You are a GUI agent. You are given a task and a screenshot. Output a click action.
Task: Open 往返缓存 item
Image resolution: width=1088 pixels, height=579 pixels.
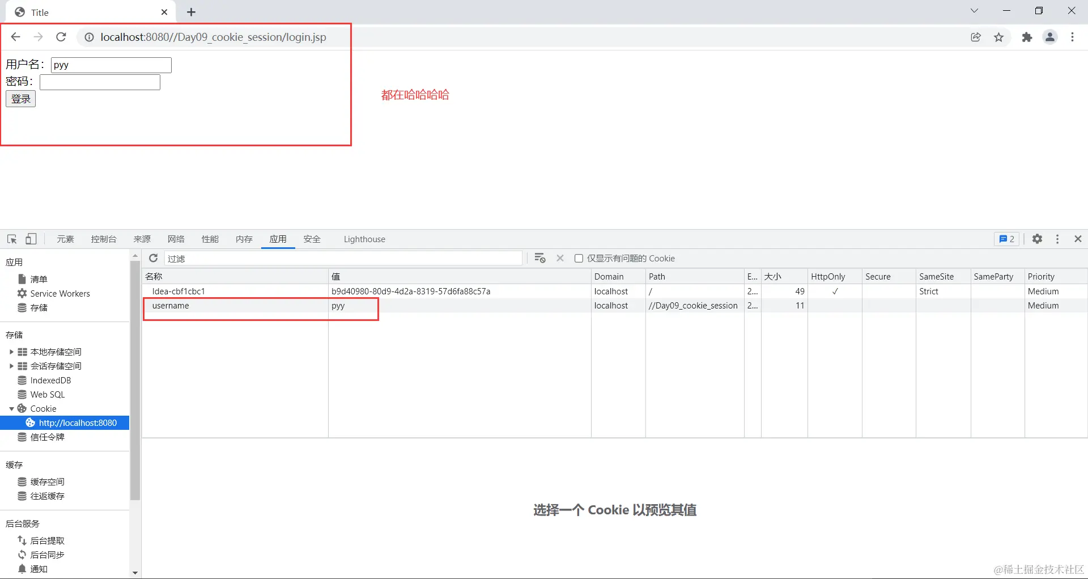(47, 496)
